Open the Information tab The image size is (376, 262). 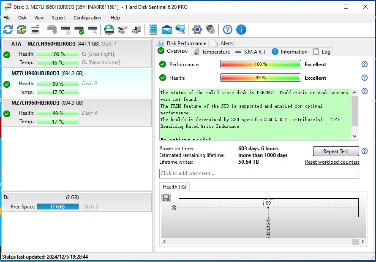[290, 52]
